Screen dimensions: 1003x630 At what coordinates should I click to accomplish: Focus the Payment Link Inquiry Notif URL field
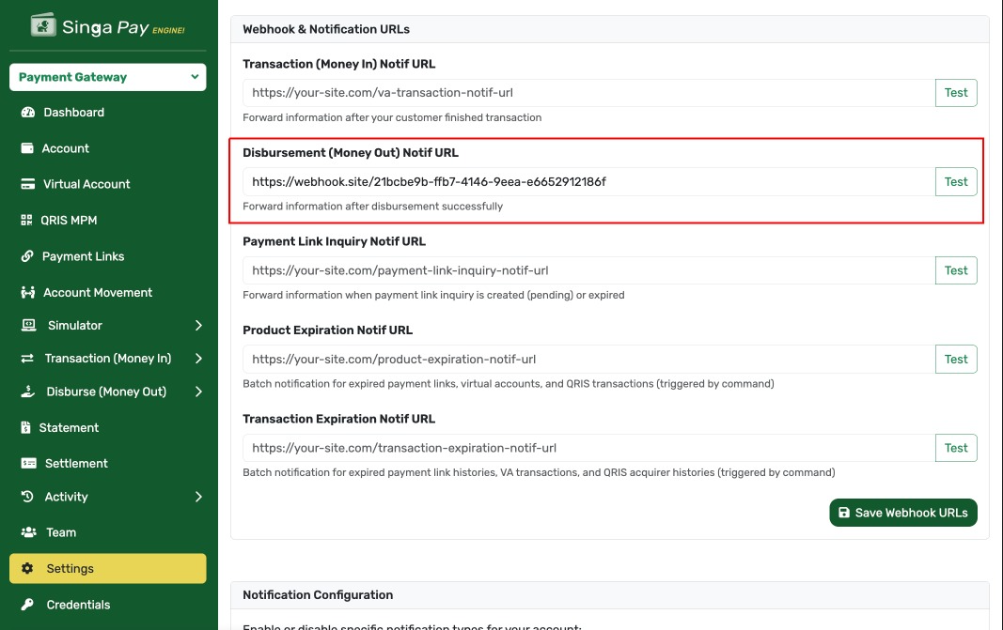pos(588,270)
